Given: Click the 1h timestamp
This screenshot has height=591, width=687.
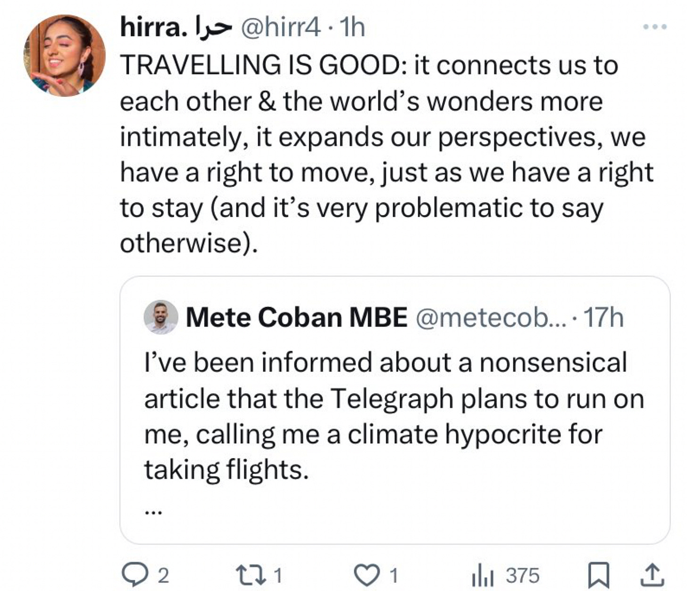Looking at the screenshot, I should 352,27.
